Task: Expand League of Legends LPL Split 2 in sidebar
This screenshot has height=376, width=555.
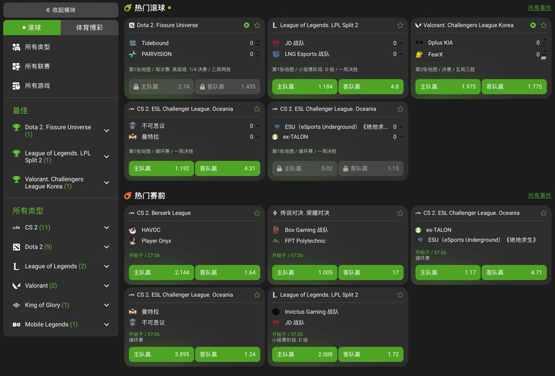Action: point(107,157)
